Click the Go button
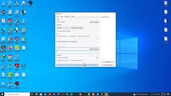Screen dimensions: 171x96 (x=77, y=65)
